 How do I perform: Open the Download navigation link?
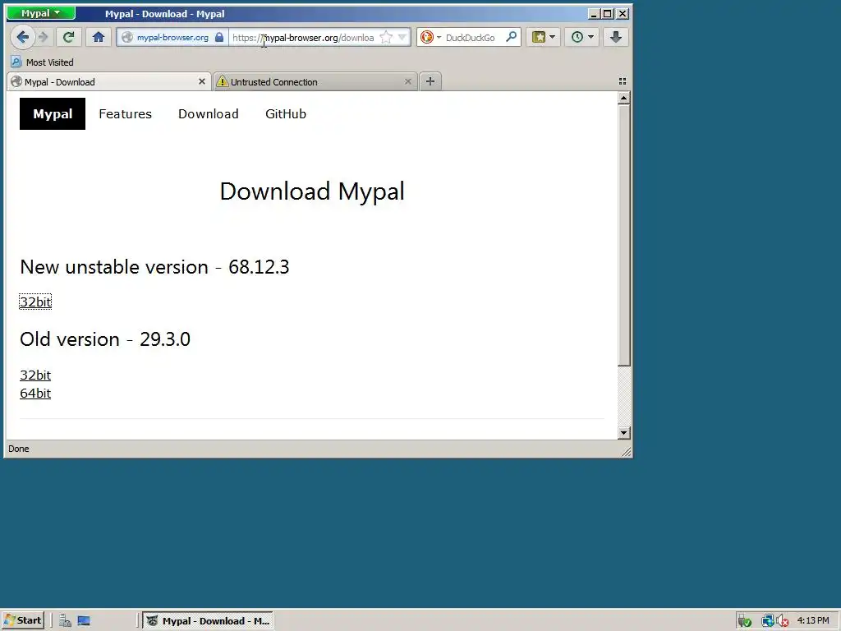209,113
